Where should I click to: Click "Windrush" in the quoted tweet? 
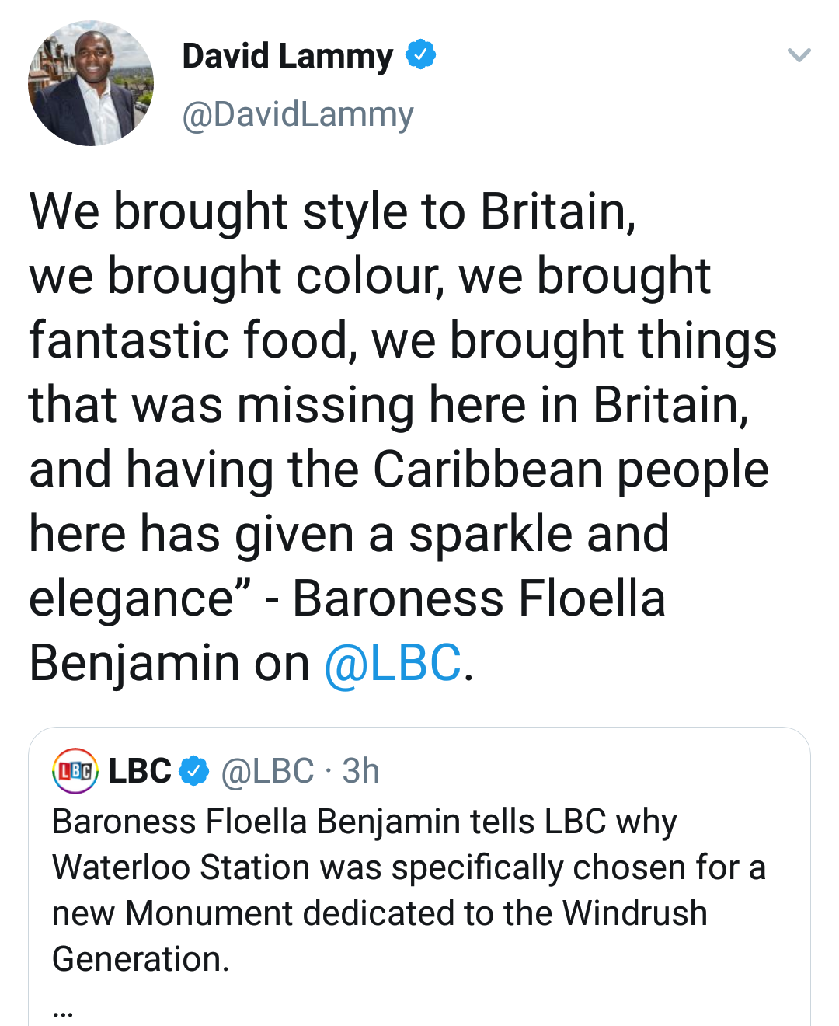(x=635, y=913)
